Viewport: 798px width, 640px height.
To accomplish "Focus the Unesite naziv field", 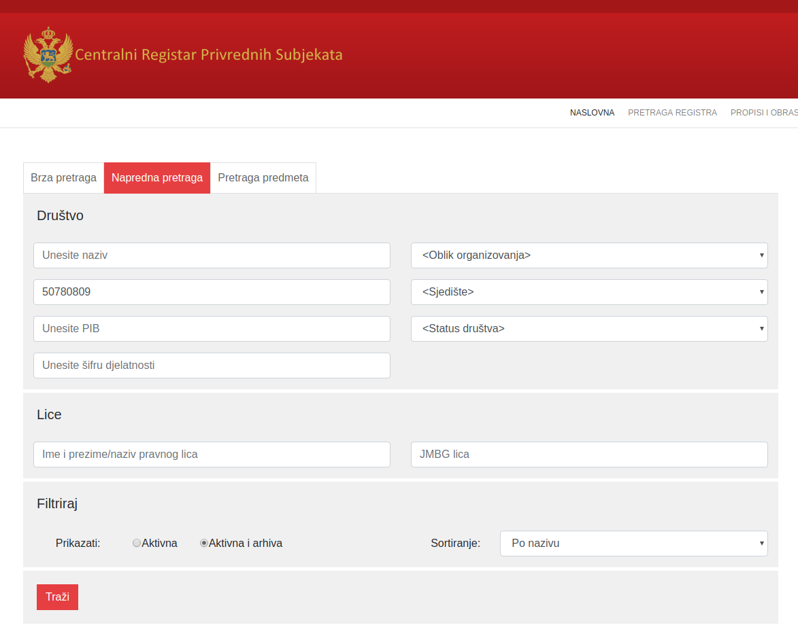I will [212, 255].
